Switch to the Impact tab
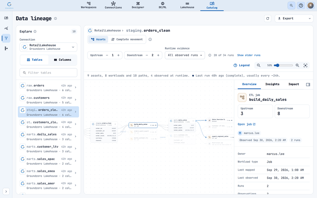This screenshot has width=317, height=198. point(294,84)
